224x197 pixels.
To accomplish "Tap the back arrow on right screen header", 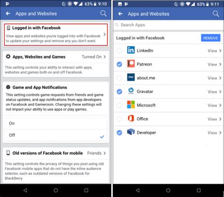I will pos(121,14).
